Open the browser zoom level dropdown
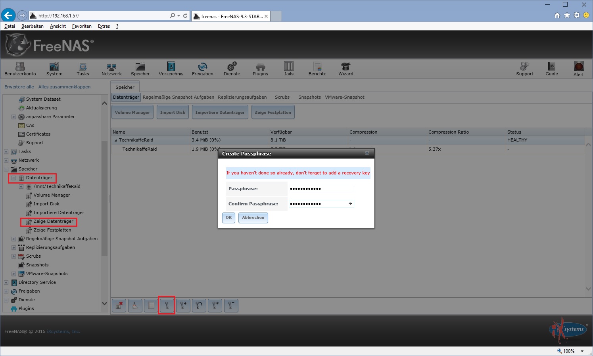Screen dimensions: 593x356 (582, 351)
